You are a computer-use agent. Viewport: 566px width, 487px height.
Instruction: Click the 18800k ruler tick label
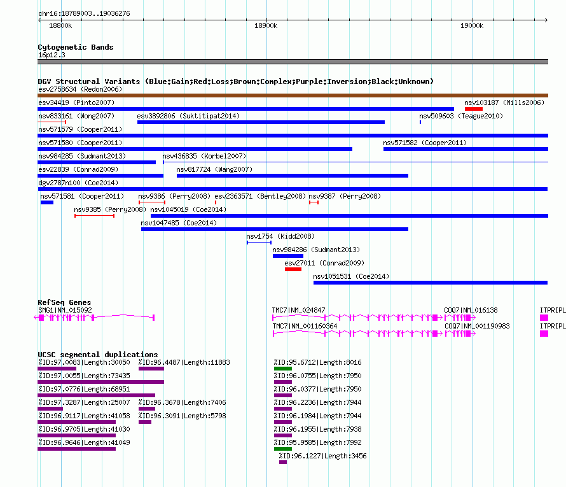[60, 25]
